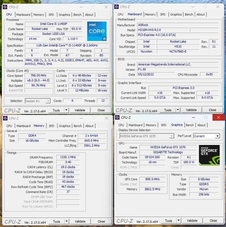Open the Bench tab in the Mainboard window
The image size is (226, 227).
coord(189,14)
